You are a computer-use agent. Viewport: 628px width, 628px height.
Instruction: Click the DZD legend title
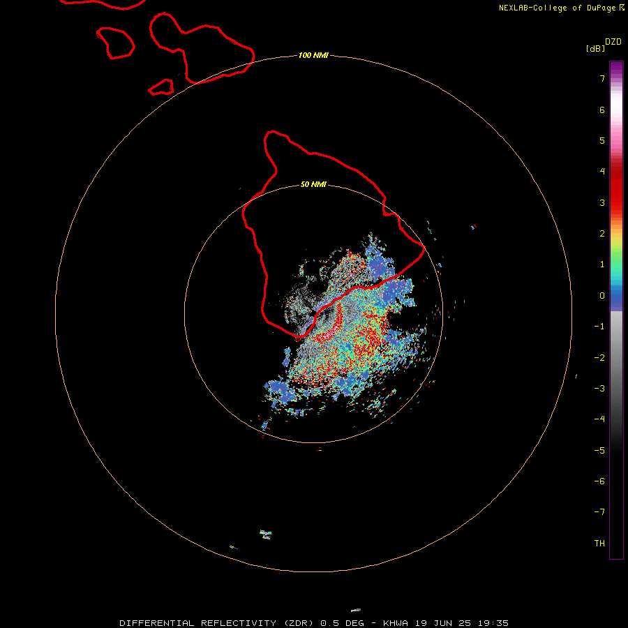coord(613,42)
